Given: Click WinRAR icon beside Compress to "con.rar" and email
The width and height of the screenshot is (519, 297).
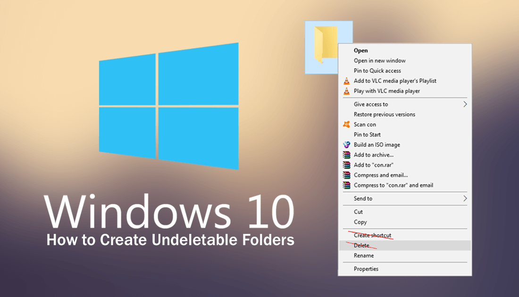Looking at the screenshot, I should tap(347, 185).
